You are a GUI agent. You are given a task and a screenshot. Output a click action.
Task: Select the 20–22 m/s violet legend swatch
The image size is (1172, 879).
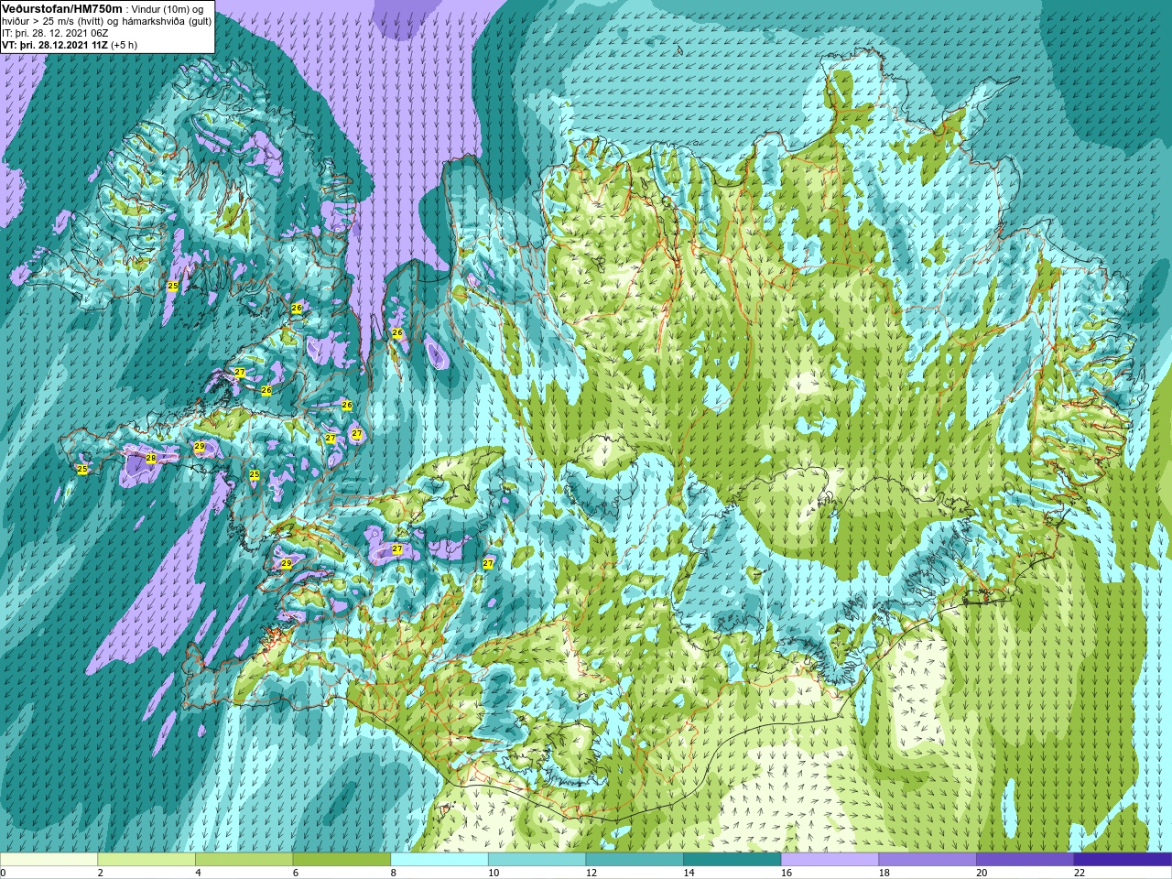click(1025, 860)
